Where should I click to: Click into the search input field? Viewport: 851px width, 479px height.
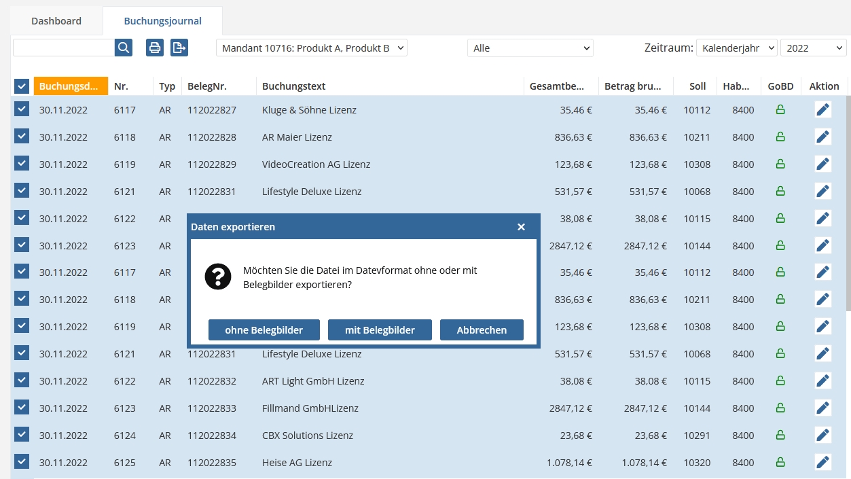64,48
